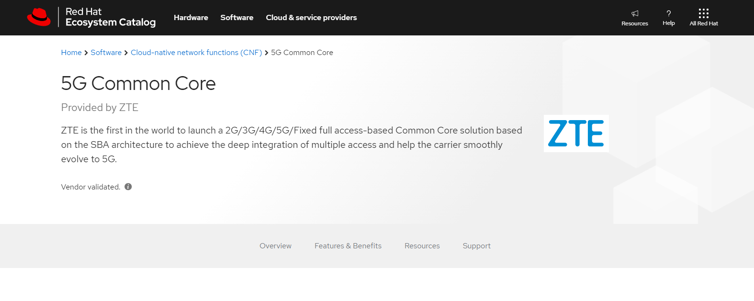
Task: Click the Red Hat fedora logo
Action: point(39,17)
